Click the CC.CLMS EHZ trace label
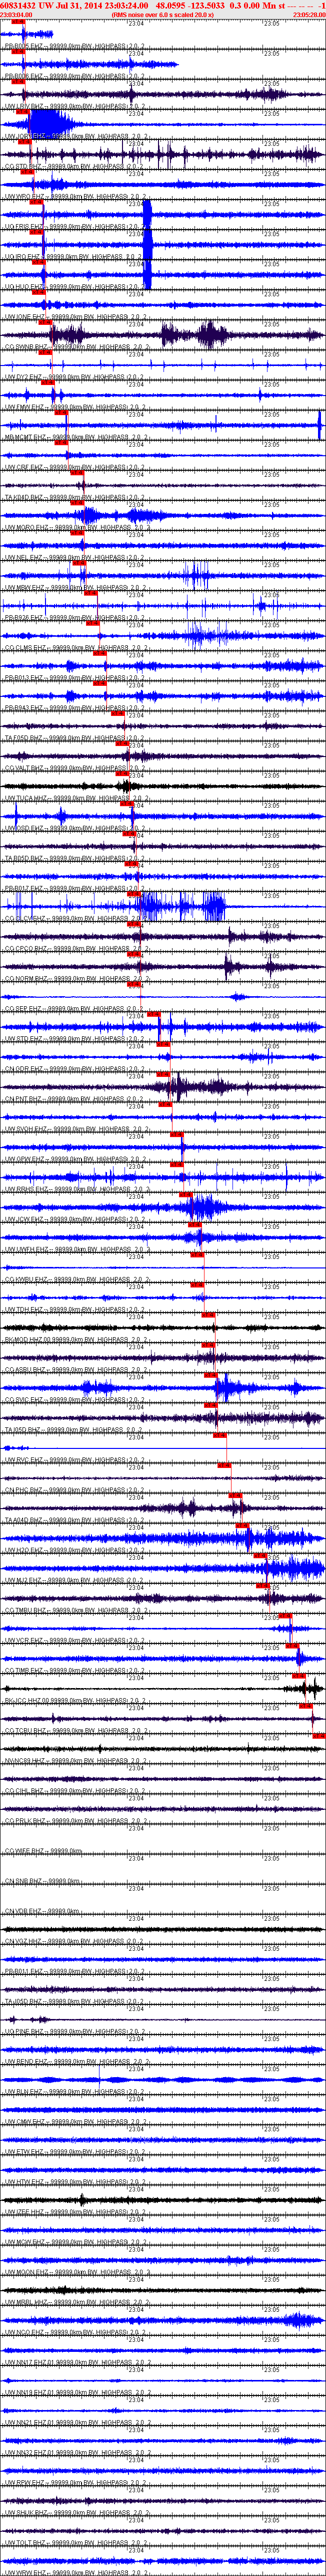Screen dimensions: 326x2576 click(x=75, y=648)
